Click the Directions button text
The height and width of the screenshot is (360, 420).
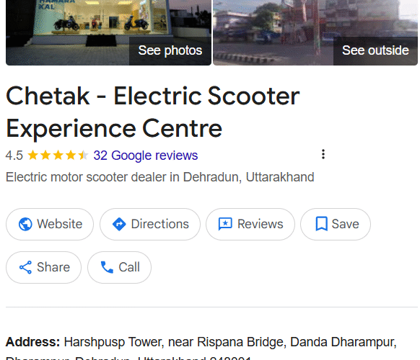(x=160, y=224)
